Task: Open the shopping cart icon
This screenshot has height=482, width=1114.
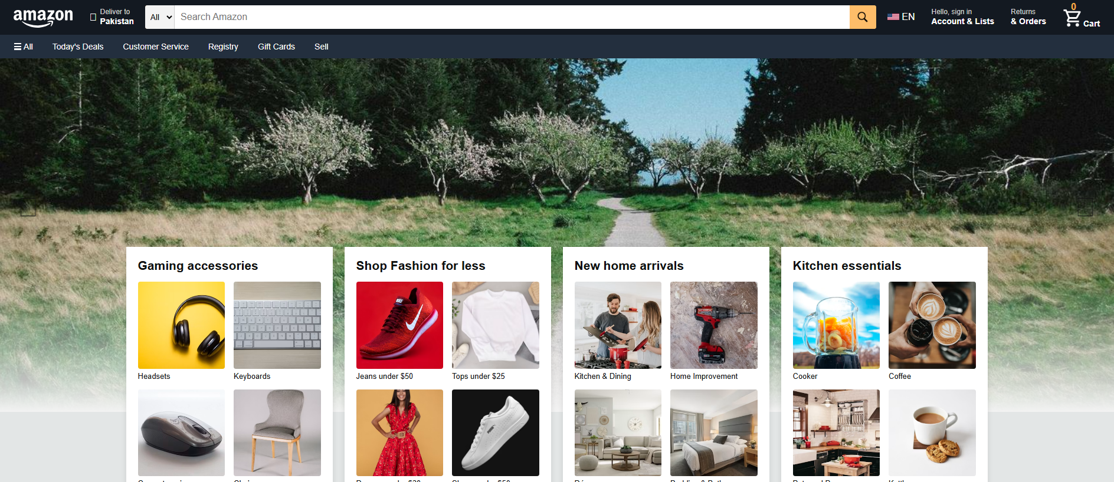Action: coord(1072,17)
